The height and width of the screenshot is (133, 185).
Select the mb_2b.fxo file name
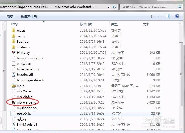click(25, 97)
